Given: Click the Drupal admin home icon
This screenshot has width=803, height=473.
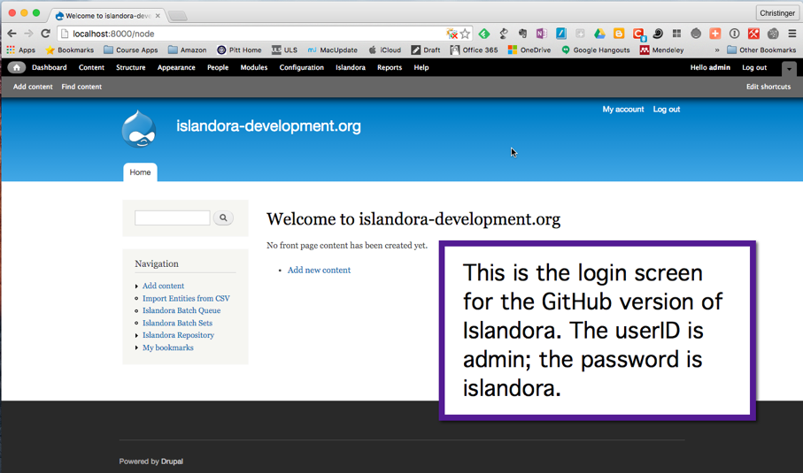Looking at the screenshot, I should click(16, 67).
